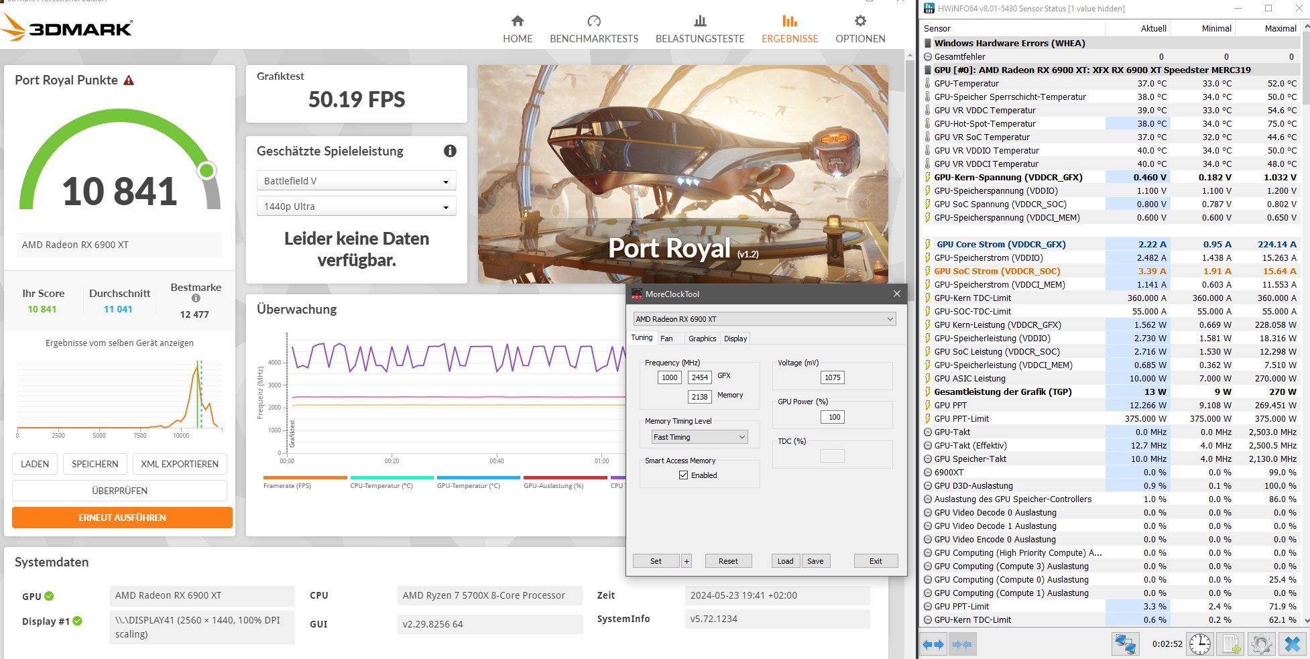Click the ÜBERPRÜFEN button
The height and width of the screenshot is (659, 1310).
coord(120,491)
